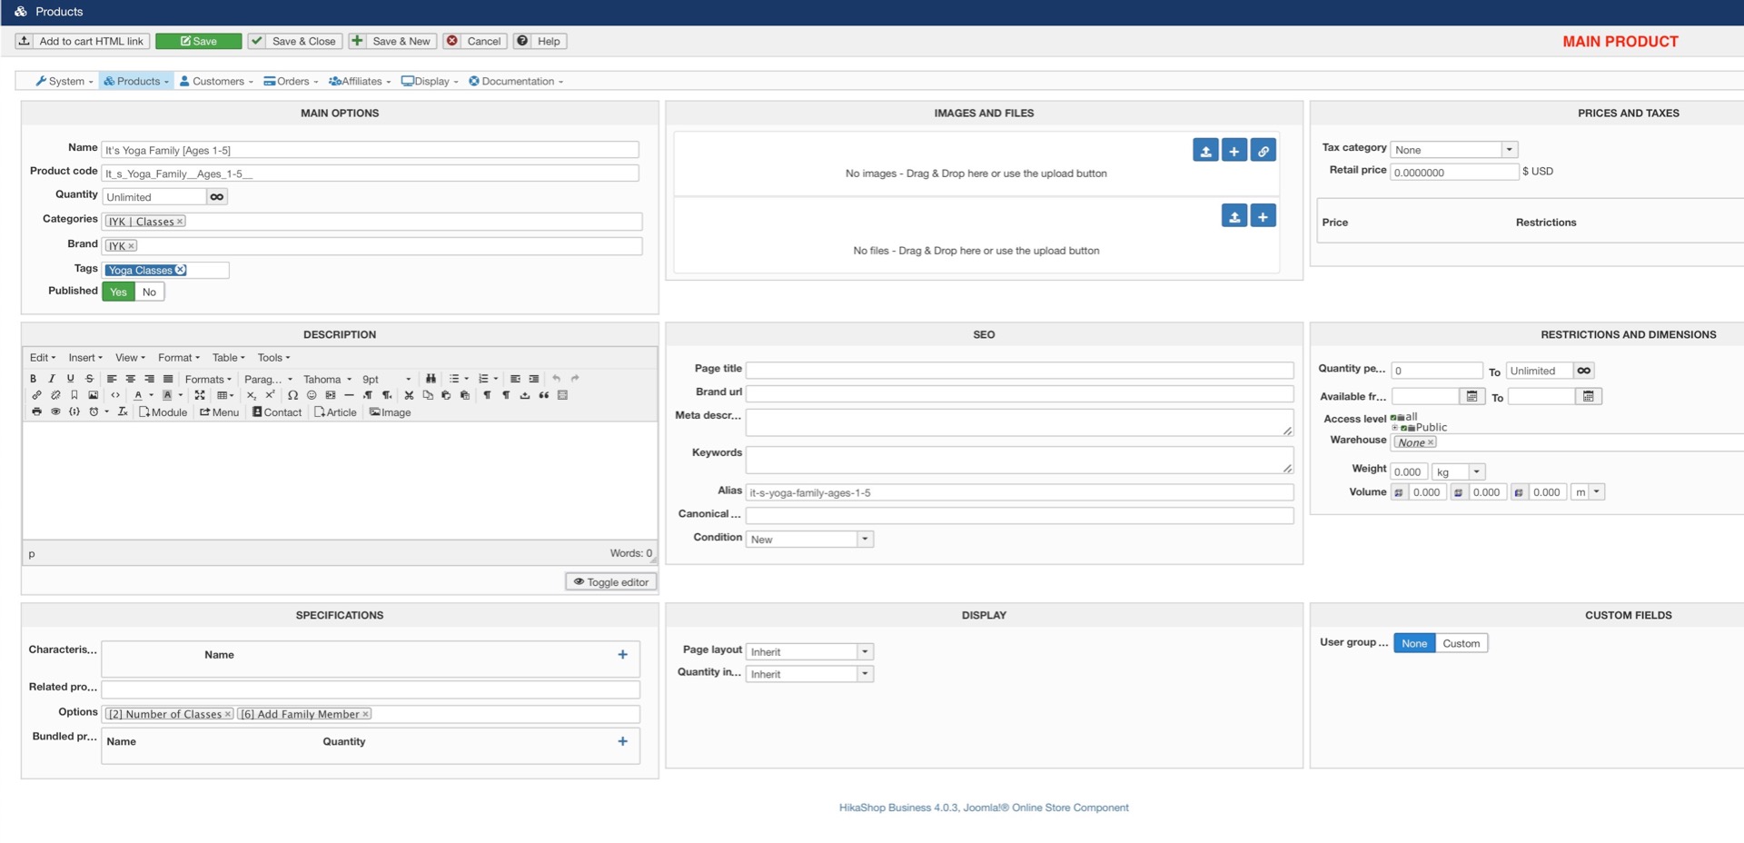Viewport: 1744px width, 843px height.
Task: Click the Save & Close button
Action: click(295, 42)
